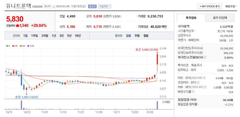Click the MY STOCK 추가 button
Image resolution: width=240 pixels, height=117 pixels.
(210, 7)
